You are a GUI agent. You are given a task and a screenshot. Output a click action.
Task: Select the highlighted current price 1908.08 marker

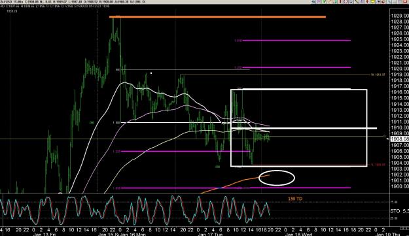coord(400,139)
